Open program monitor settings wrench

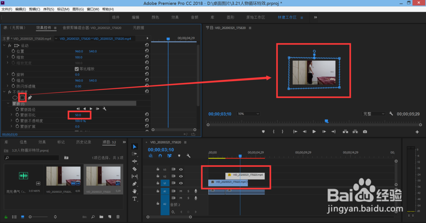point(391,114)
